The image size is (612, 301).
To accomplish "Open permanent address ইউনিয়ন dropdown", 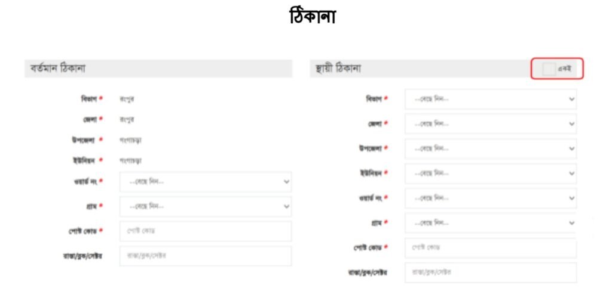I will coord(490,173).
